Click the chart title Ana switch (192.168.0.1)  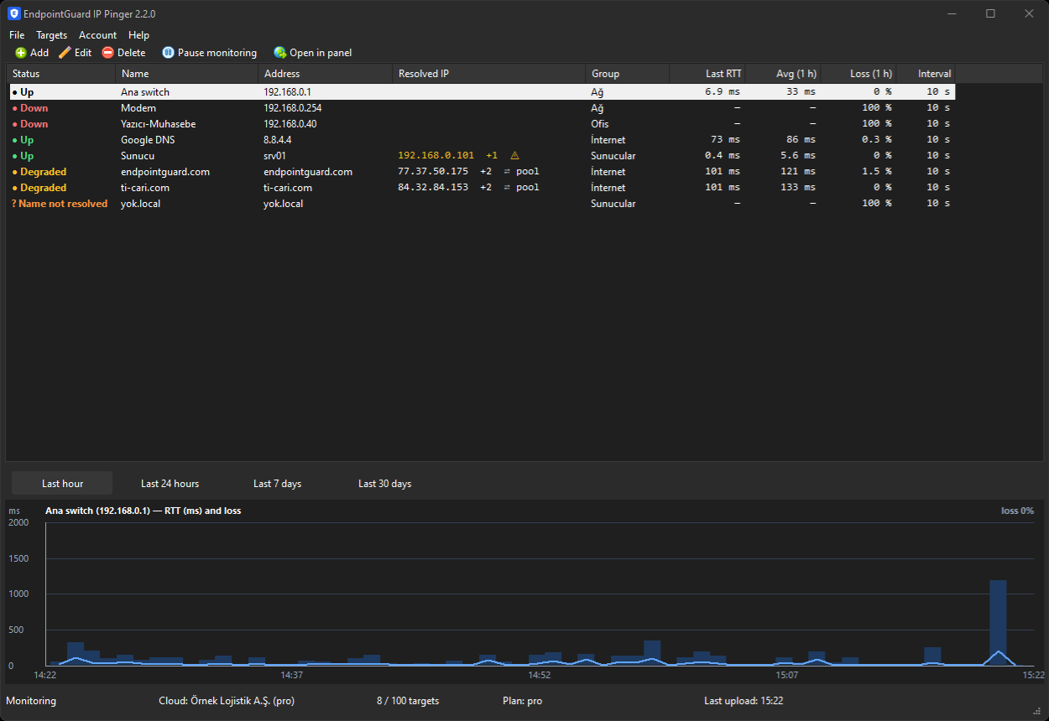(x=143, y=511)
